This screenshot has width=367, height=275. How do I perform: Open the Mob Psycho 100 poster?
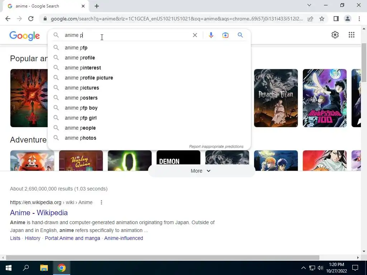click(325, 98)
